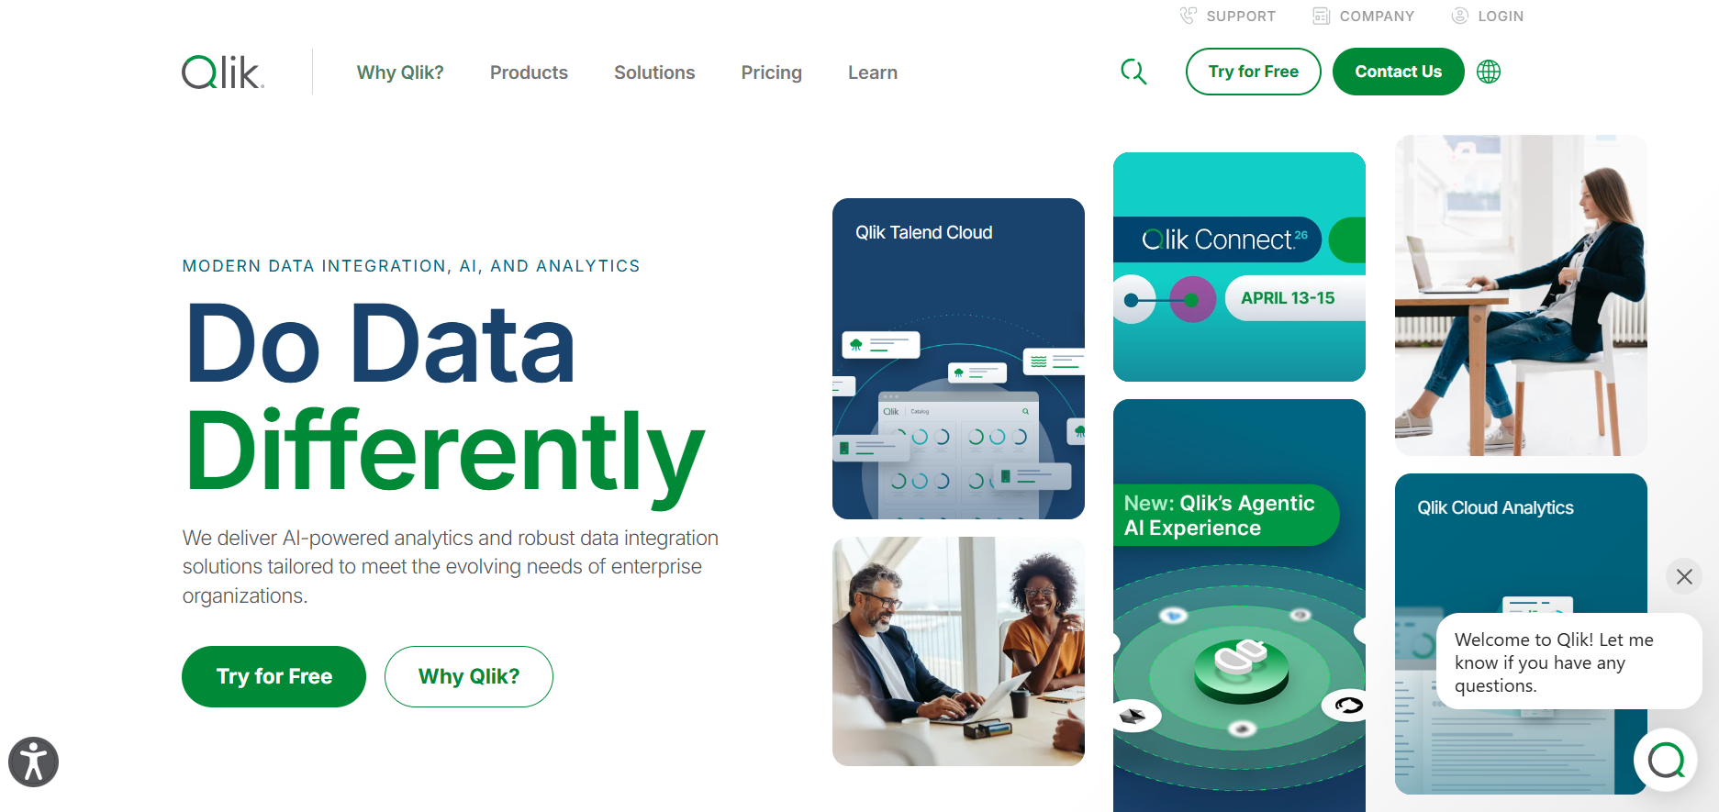This screenshot has width=1719, height=812.
Task: Click the Qlik logo home link
Action: 223,72
